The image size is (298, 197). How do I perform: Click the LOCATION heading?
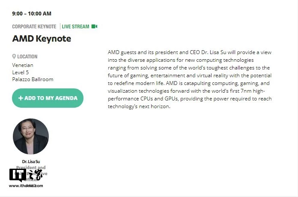27,57
